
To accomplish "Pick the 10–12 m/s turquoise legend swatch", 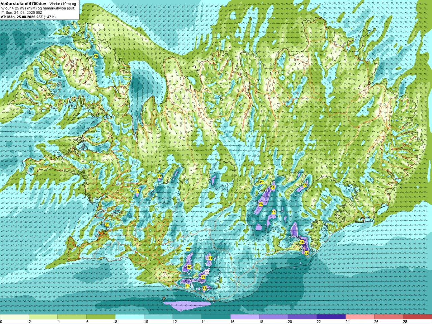I will (x=158, y=317).
